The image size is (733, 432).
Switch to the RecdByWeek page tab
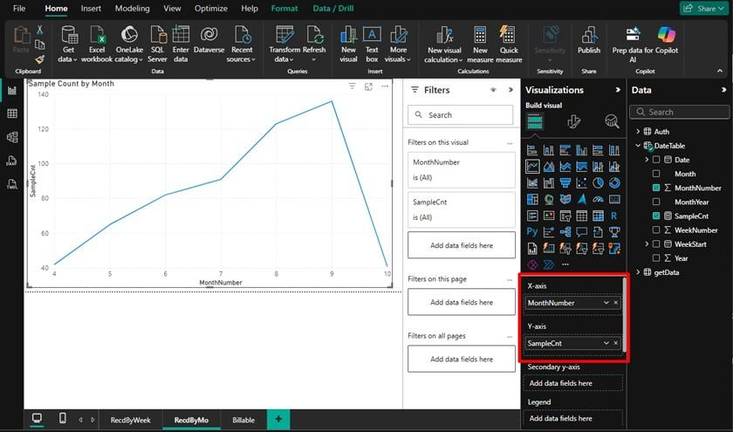click(130, 420)
